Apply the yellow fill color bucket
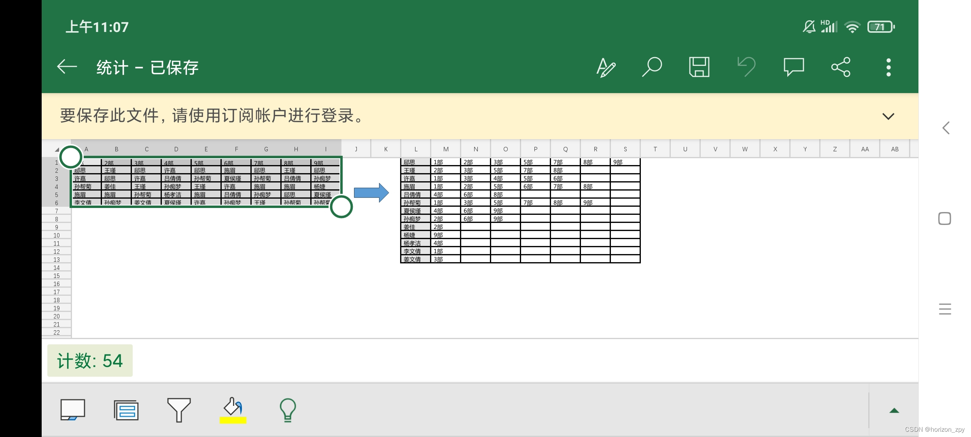This screenshot has height=437, width=971. 233,410
